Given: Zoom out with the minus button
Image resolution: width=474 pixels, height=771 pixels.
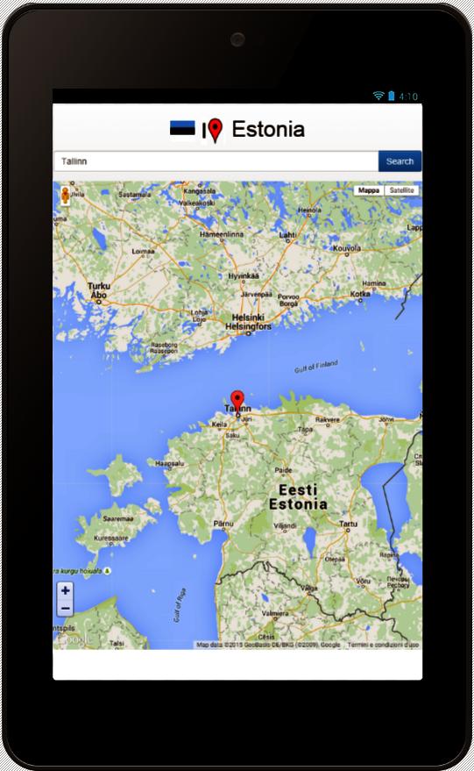Looking at the screenshot, I should click(x=66, y=608).
